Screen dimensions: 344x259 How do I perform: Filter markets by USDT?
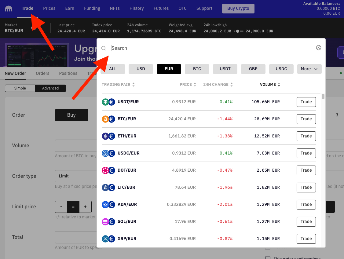225,69
